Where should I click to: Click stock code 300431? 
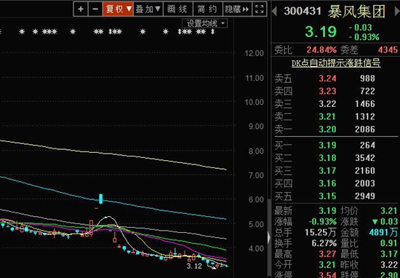(303, 11)
